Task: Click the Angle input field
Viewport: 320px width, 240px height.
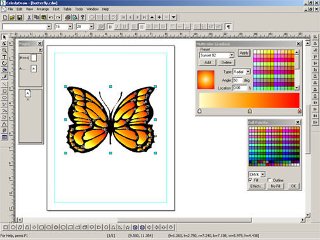Action: (237, 80)
